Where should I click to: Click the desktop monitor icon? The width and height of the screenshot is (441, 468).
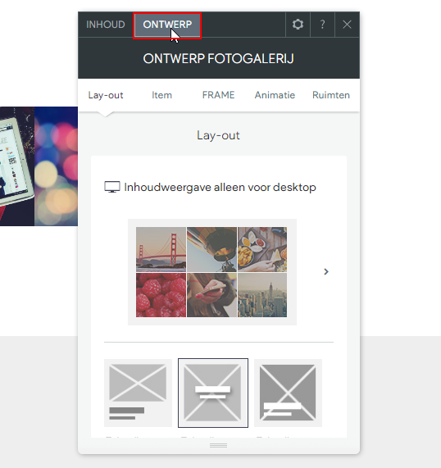[x=112, y=187]
